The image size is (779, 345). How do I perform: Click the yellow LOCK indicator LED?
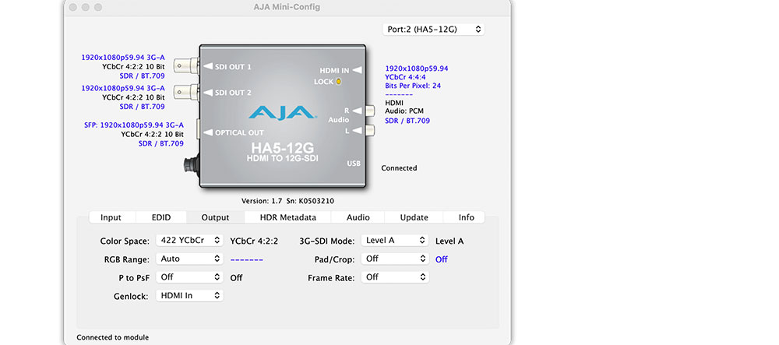339,82
